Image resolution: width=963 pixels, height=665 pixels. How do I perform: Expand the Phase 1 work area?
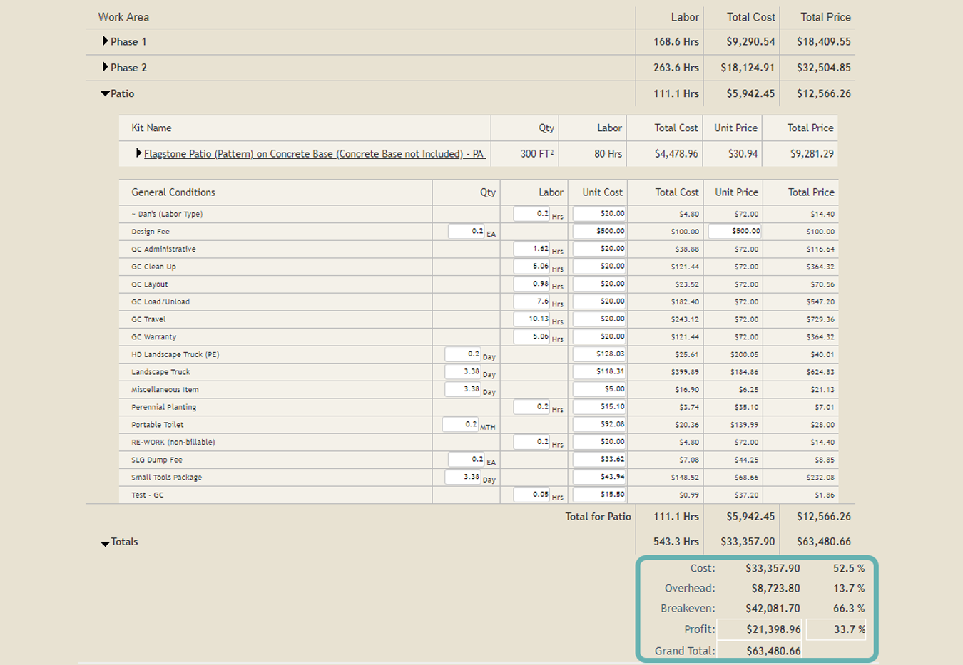click(106, 41)
